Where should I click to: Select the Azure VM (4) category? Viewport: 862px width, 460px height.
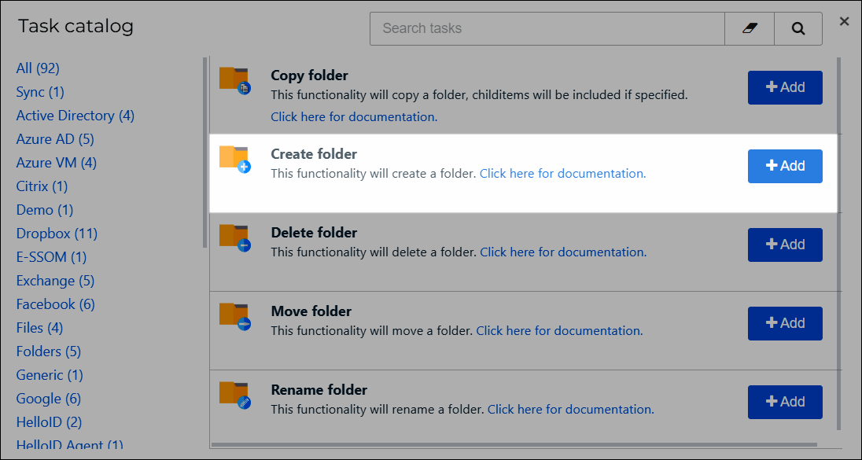pyautogui.click(x=57, y=163)
